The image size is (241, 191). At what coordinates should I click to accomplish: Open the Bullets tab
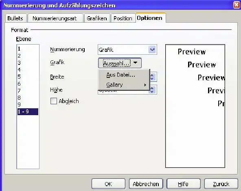[15, 18]
